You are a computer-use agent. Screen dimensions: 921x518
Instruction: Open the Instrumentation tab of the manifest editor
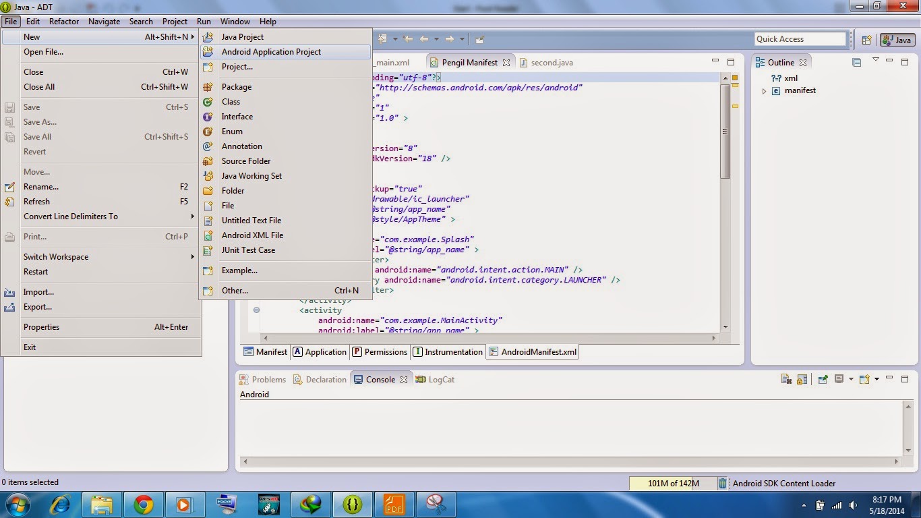point(448,352)
